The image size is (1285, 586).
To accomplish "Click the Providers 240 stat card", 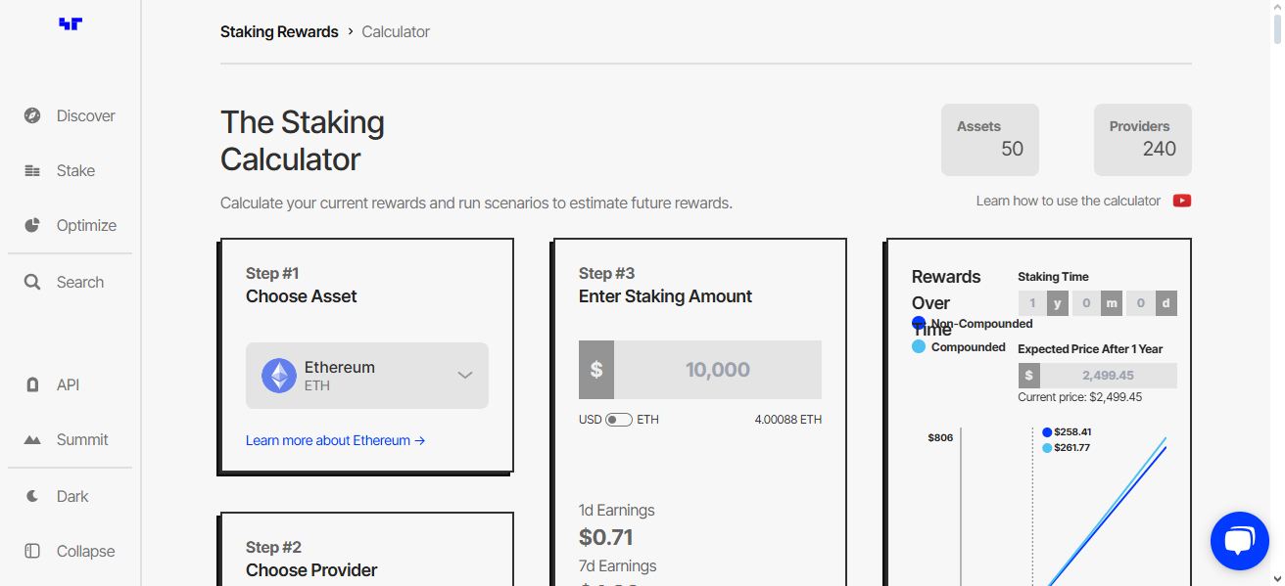I will [x=1143, y=140].
